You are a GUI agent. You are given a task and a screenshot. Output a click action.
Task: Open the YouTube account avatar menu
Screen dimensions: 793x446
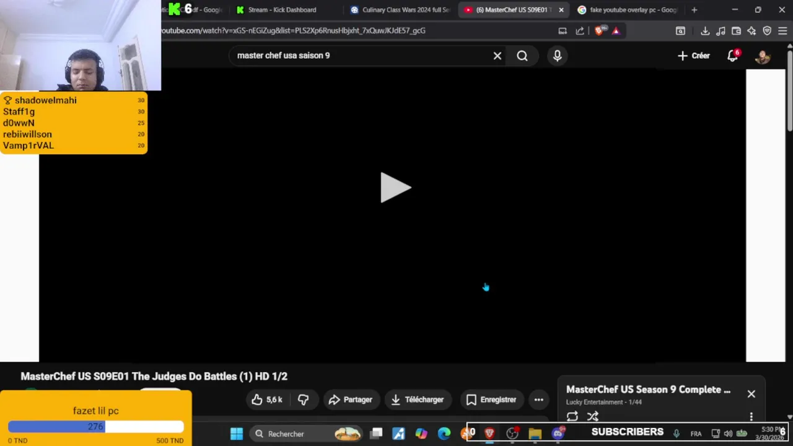coord(763,56)
